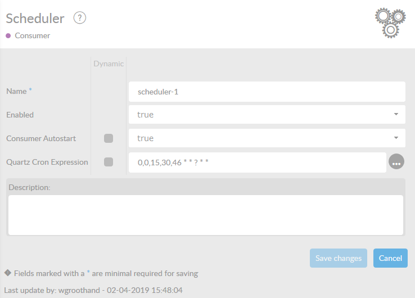This screenshot has height=298, width=415.
Task: Expand the Consumer Autostart dropdown
Action: click(267, 138)
